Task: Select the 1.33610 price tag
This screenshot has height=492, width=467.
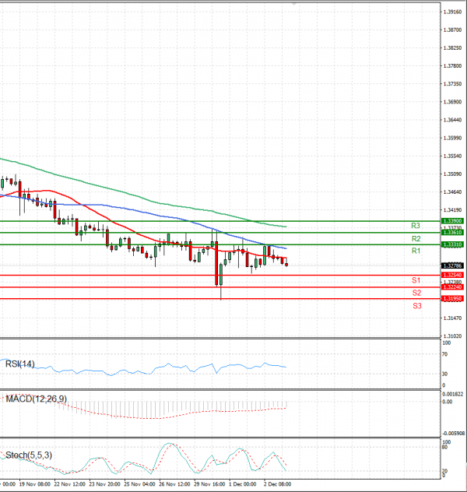Action: (452, 233)
